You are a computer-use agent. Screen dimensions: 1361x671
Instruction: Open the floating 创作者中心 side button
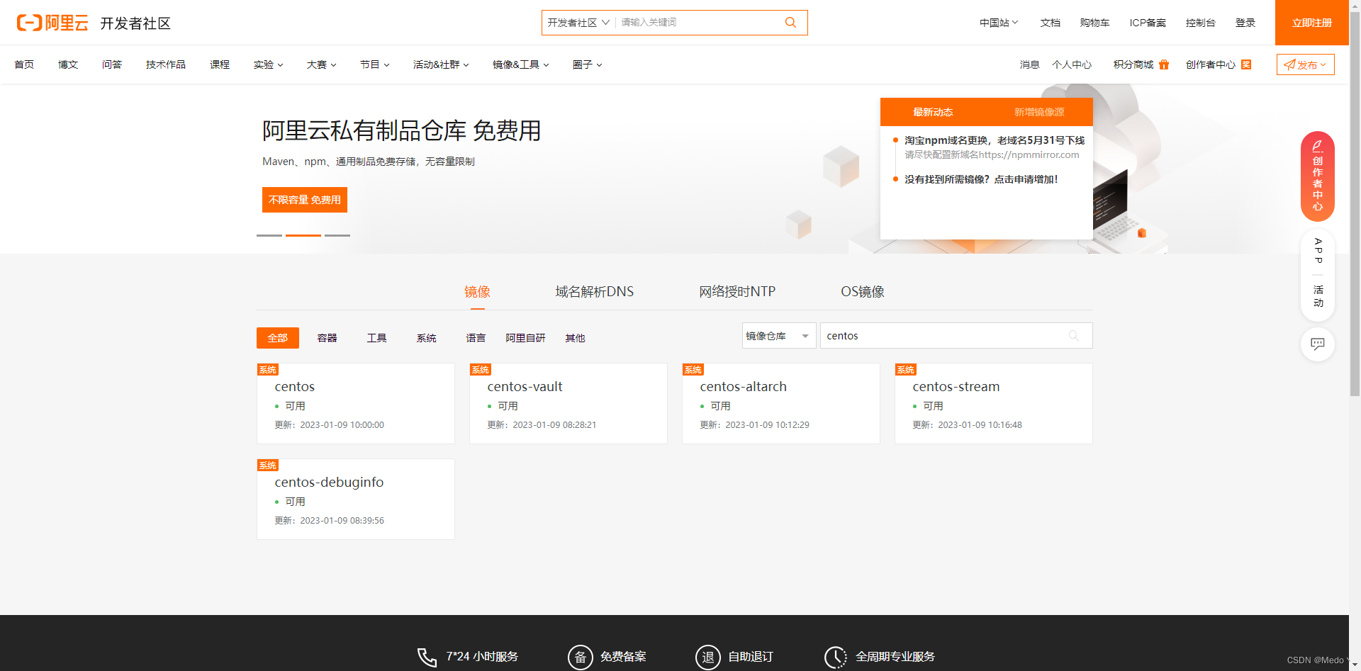1318,176
